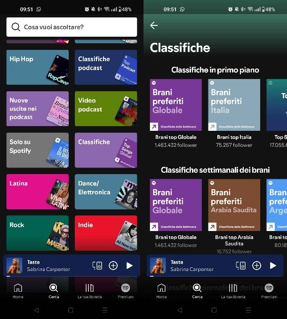This screenshot has height=319, width=287.
Task: Tap Android recents button on right screen
Action: click(x=248, y=310)
